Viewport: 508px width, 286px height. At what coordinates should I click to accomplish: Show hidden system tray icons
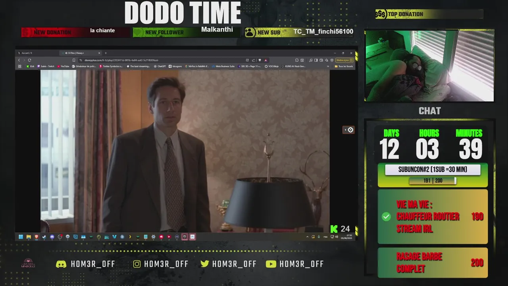coord(307,237)
